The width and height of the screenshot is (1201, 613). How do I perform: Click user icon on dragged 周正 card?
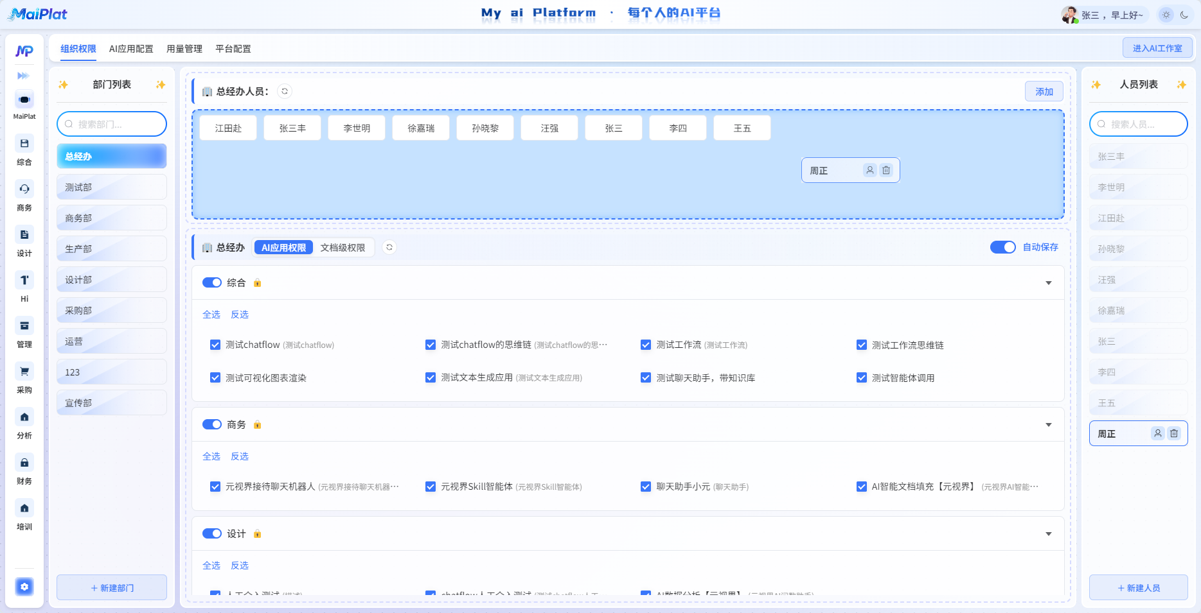(869, 170)
